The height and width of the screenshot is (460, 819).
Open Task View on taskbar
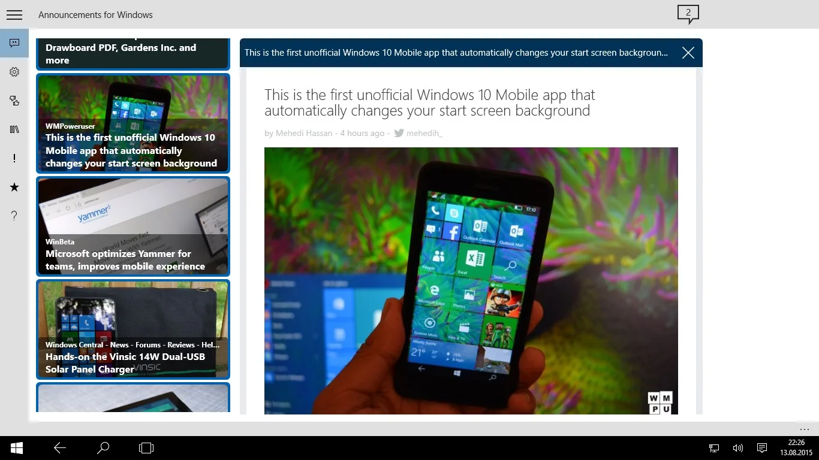[146, 448]
